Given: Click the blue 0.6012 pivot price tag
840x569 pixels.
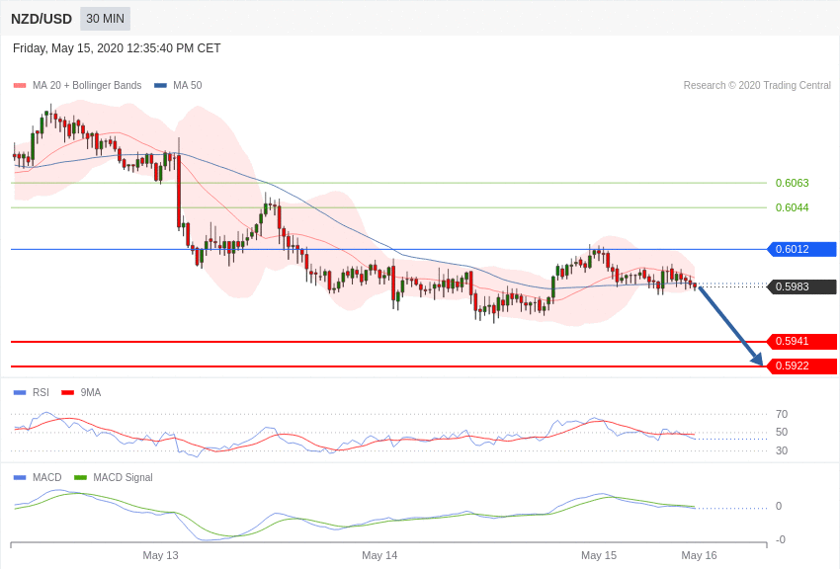Looking at the screenshot, I should 802,250.
